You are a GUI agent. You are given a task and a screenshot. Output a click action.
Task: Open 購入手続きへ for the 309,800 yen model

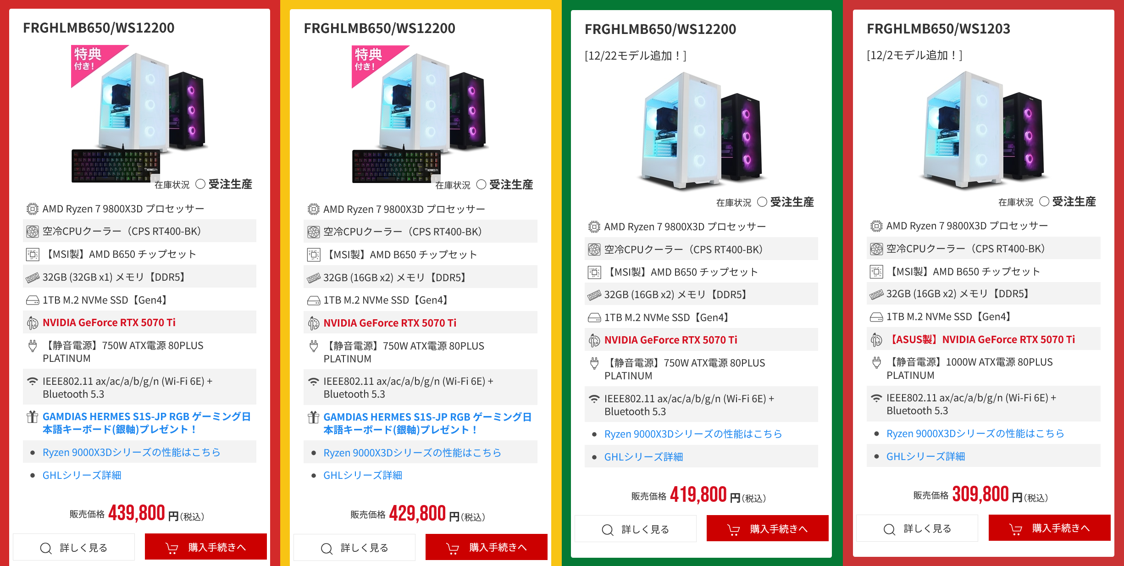tap(1049, 528)
